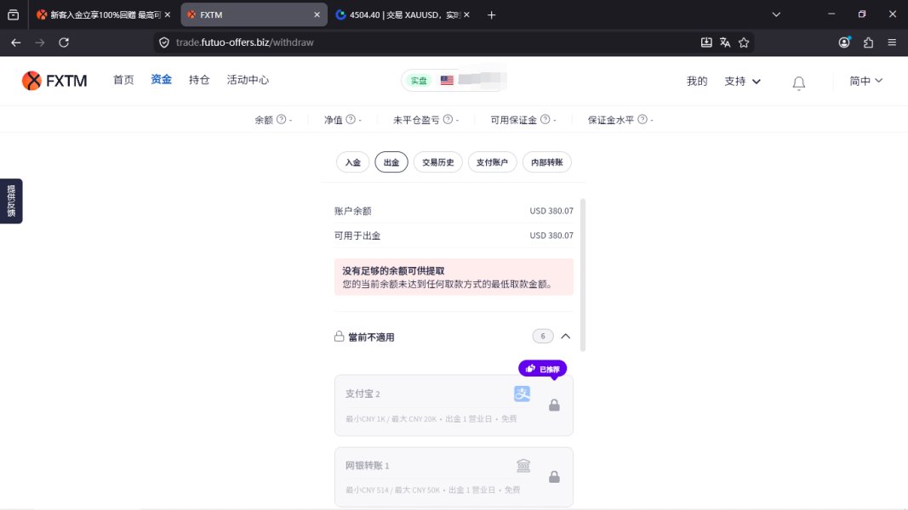Click the 已推荐 recommended badge
The height and width of the screenshot is (510, 908).
pos(543,369)
